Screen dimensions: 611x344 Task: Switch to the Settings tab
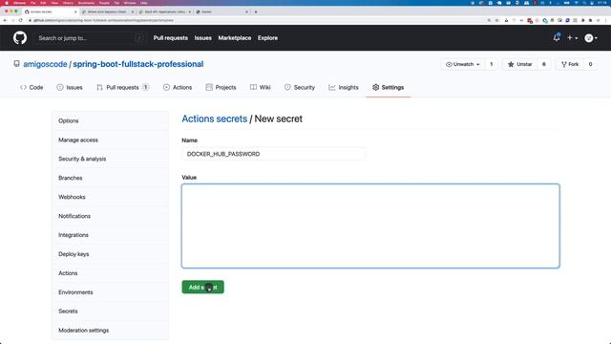click(389, 87)
